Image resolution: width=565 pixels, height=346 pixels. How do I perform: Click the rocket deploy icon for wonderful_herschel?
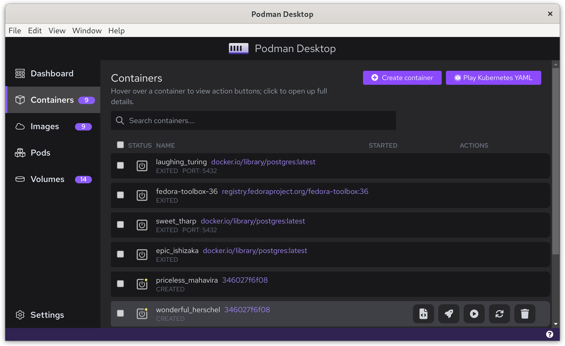(x=449, y=314)
